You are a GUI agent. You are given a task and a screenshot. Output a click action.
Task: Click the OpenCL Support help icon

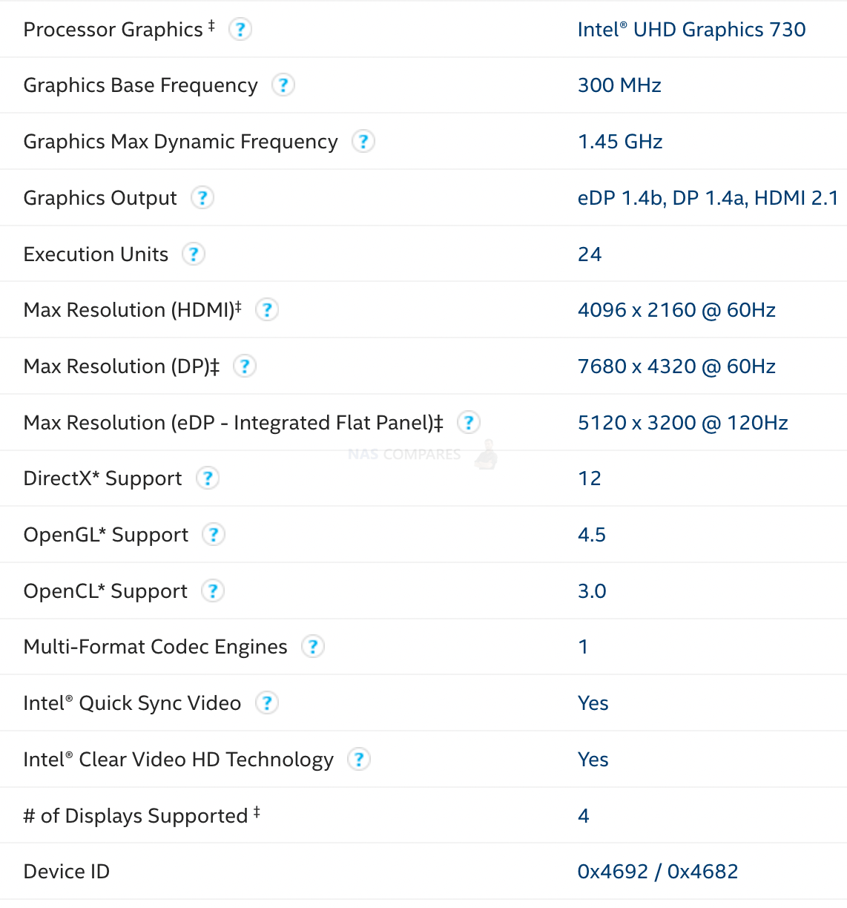click(213, 590)
